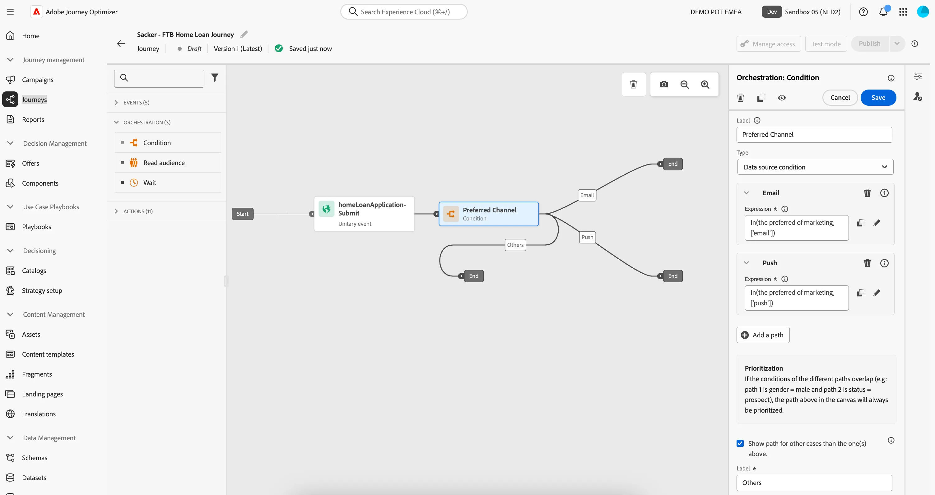Duplicate the condition activity in panel header
This screenshot has height=495, width=935.
coord(761,98)
